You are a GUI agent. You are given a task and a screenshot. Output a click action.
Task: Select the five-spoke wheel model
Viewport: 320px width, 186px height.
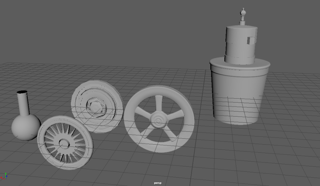tap(159, 119)
